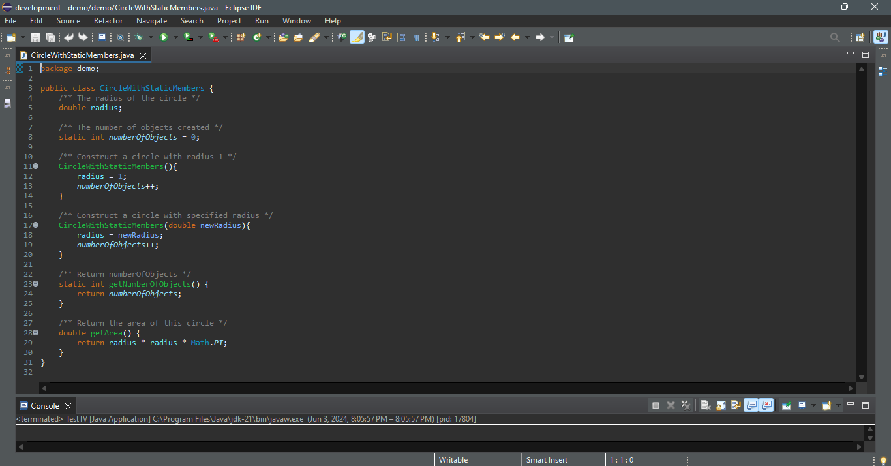Click the Coverage run icon

pyautogui.click(x=189, y=37)
